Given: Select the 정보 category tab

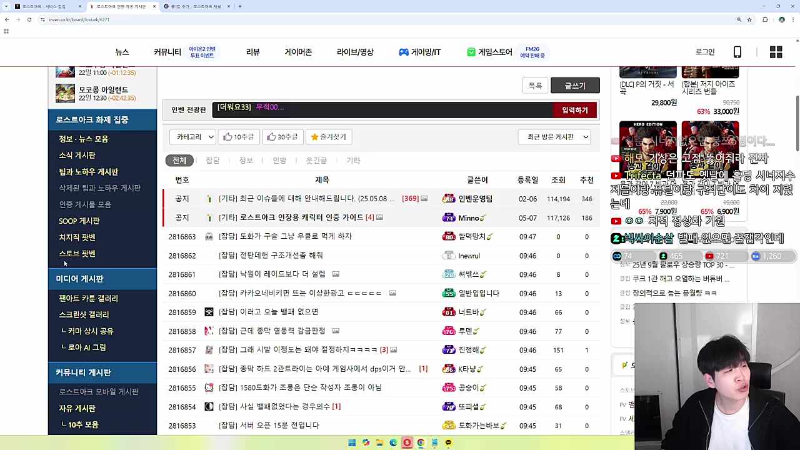Looking at the screenshot, I should point(246,161).
